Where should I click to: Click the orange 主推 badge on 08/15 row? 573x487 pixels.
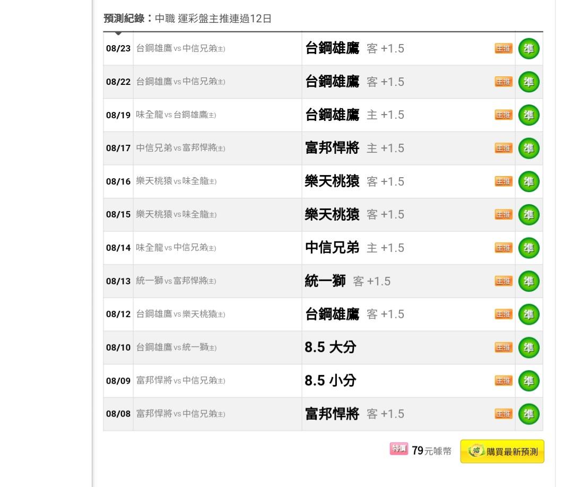(503, 214)
